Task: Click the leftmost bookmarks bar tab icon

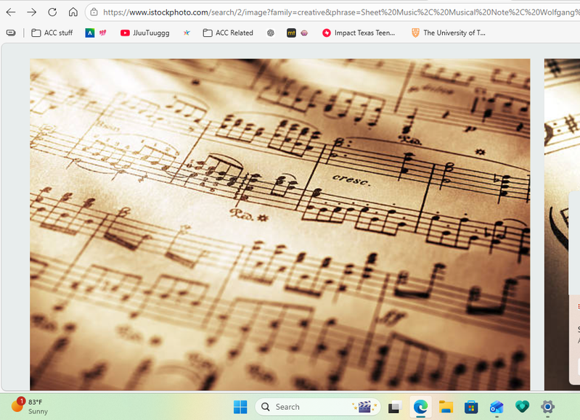Action: click(11, 33)
